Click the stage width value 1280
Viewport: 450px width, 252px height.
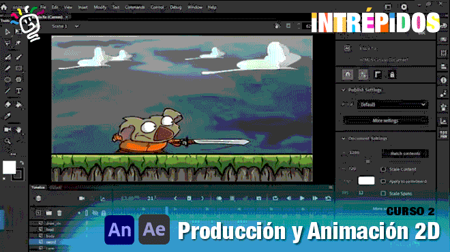[x=355, y=153]
